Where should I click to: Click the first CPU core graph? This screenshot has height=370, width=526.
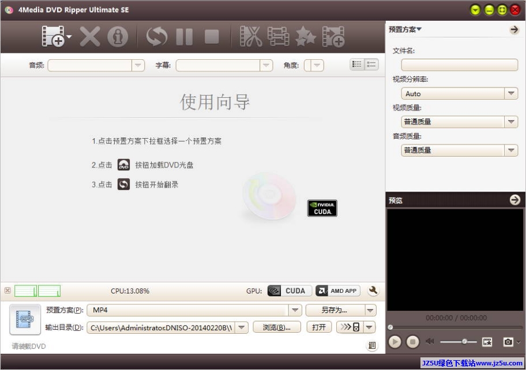click(x=25, y=291)
